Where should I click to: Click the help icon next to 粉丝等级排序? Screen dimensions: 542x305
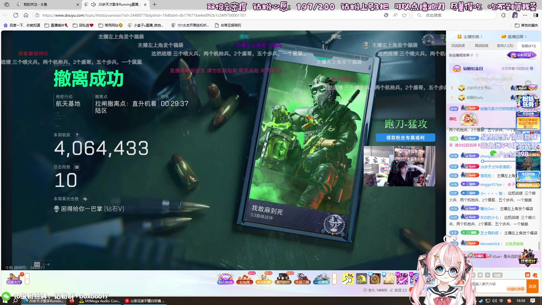click(477, 55)
